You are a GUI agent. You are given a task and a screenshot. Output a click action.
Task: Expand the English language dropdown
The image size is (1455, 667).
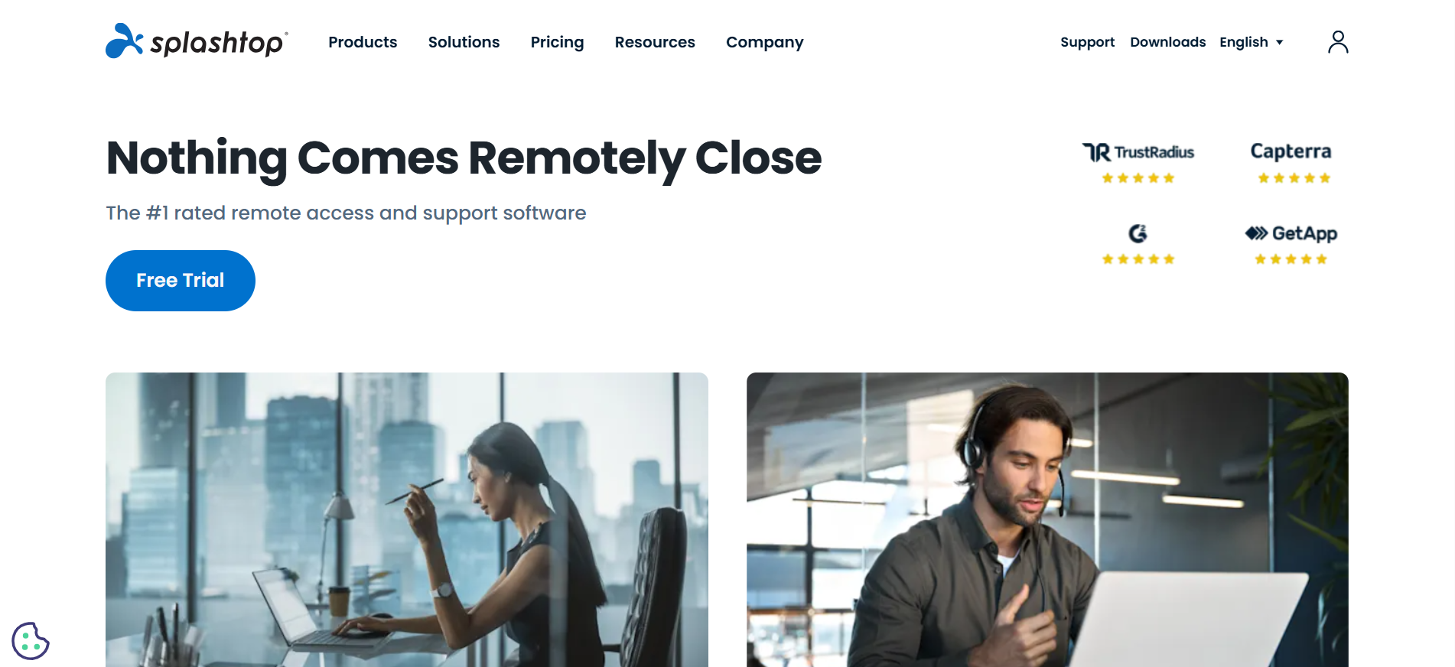point(1251,42)
